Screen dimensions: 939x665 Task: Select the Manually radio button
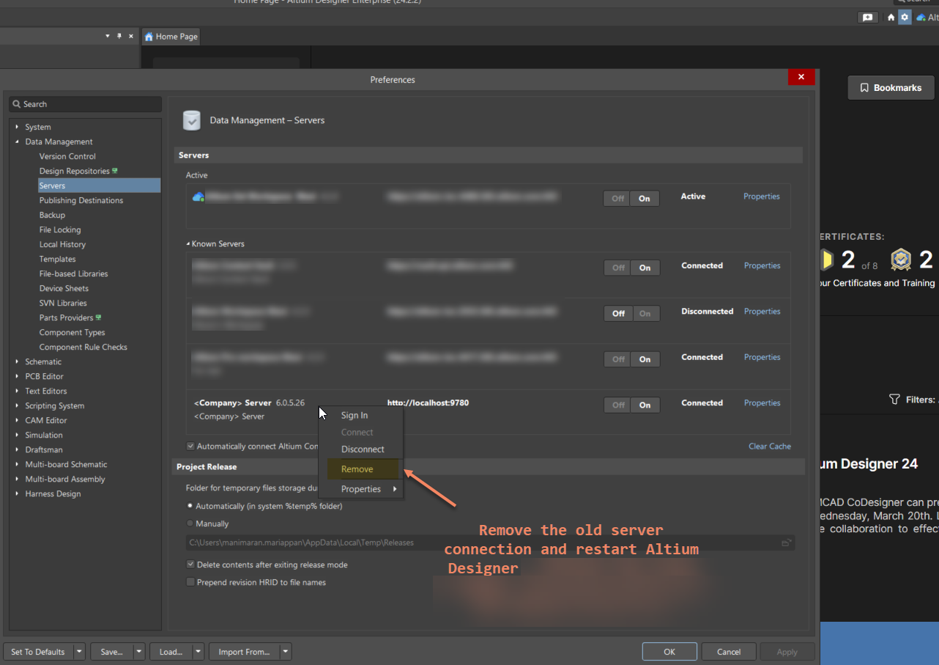(x=190, y=523)
